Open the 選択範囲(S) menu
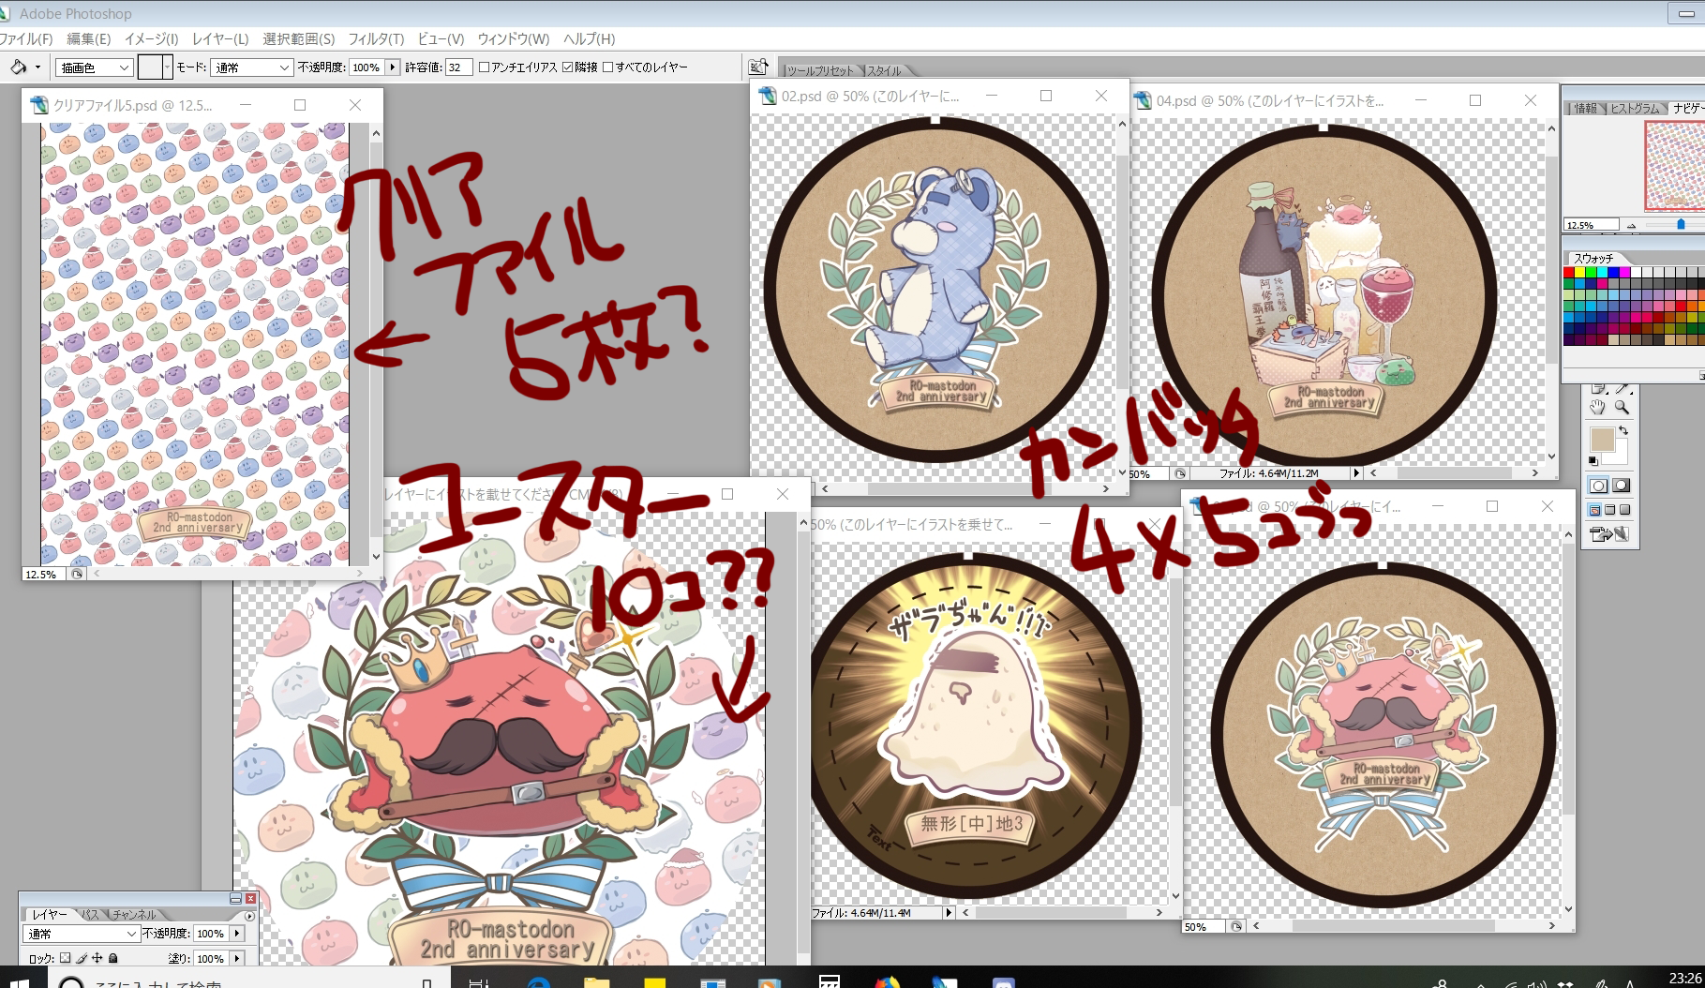Screen dimensions: 1705x988 click(x=298, y=38)
